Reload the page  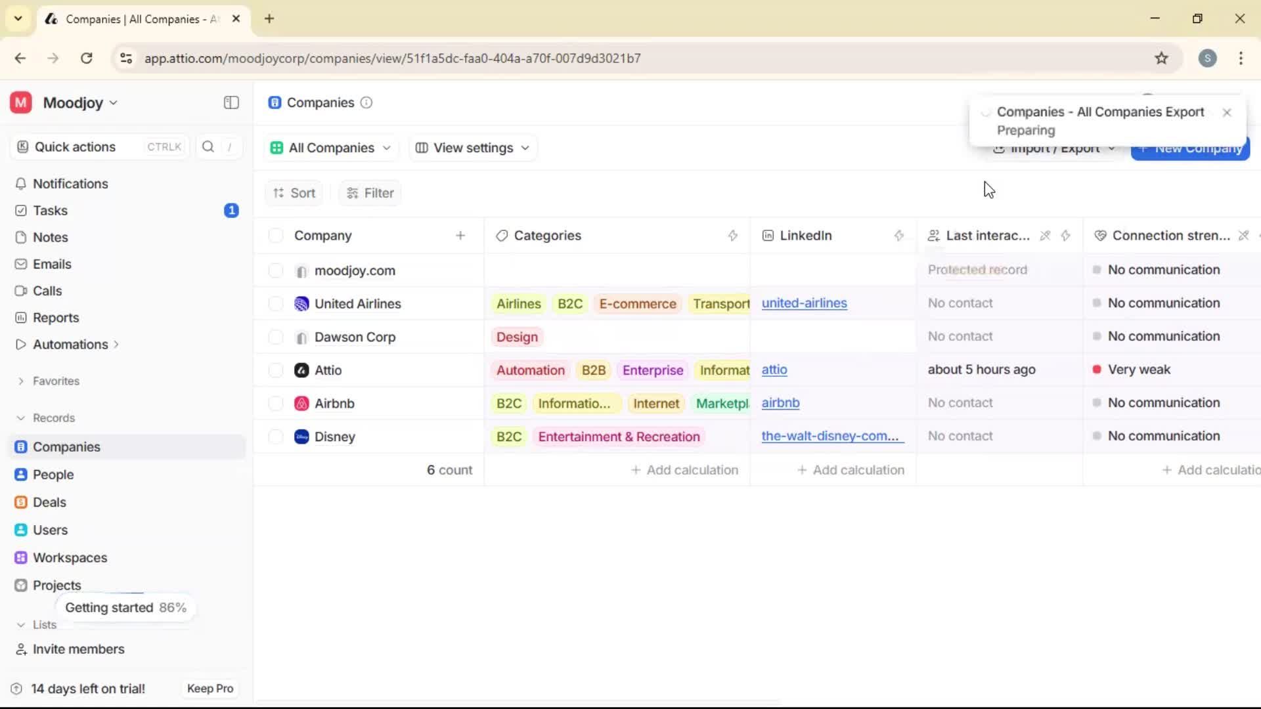click(x=86, y=58)
